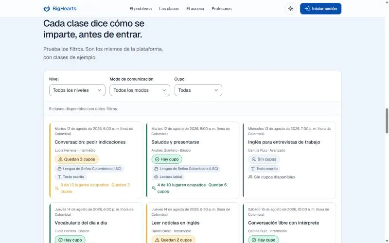The width and height of the screenshot is (389, 243).
Task: Toggle the sun theme switch button
Action: (x=290, y=9)
